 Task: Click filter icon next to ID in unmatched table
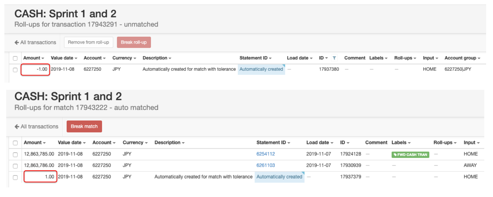[x=334, y=58]
